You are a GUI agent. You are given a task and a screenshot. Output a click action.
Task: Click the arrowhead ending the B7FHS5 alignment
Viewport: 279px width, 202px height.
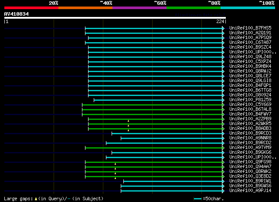[223, 28]
